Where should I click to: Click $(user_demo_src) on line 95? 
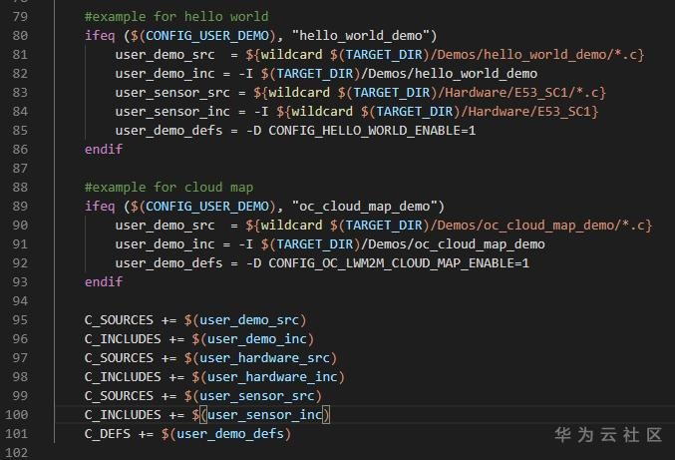245,320
